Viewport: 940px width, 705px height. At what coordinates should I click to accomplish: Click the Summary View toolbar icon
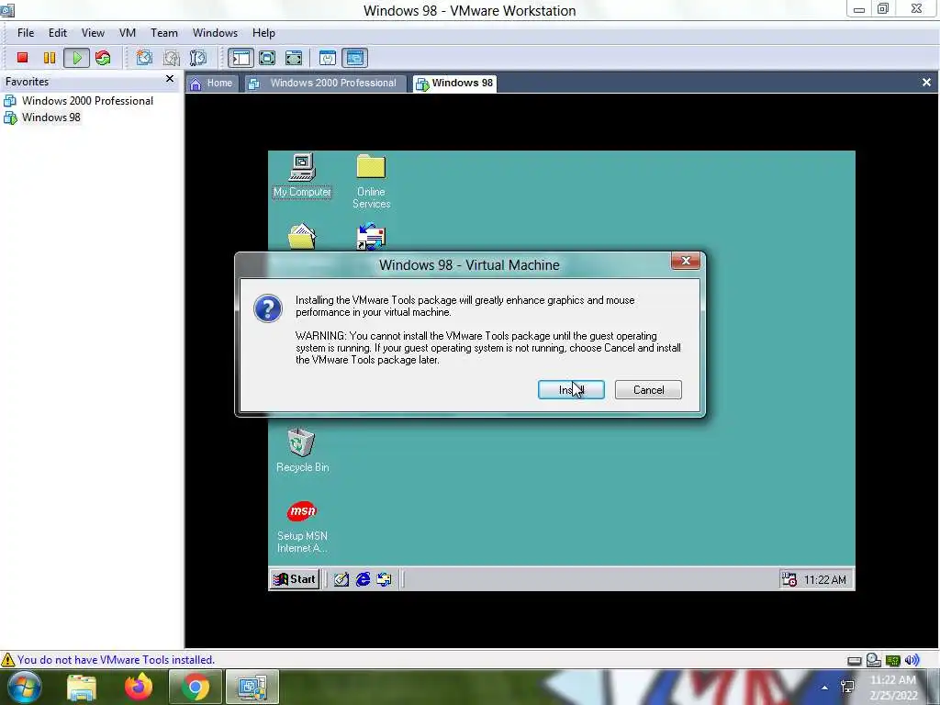(328, 58)
